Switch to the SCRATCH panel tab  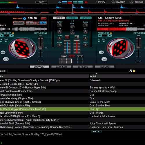[x=86, y=18]
